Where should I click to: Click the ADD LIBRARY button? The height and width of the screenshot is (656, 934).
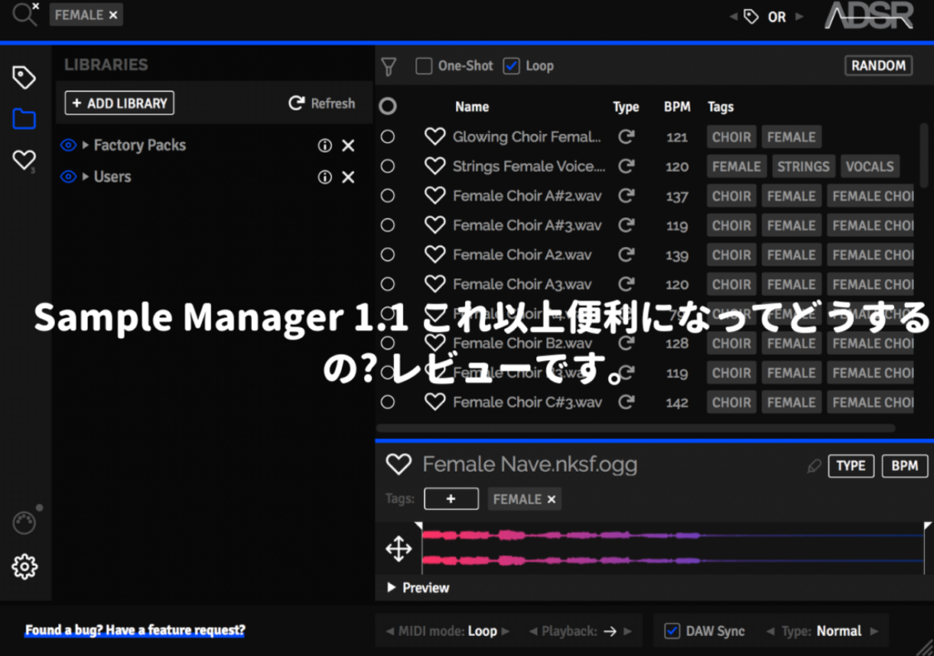(119, 103)
